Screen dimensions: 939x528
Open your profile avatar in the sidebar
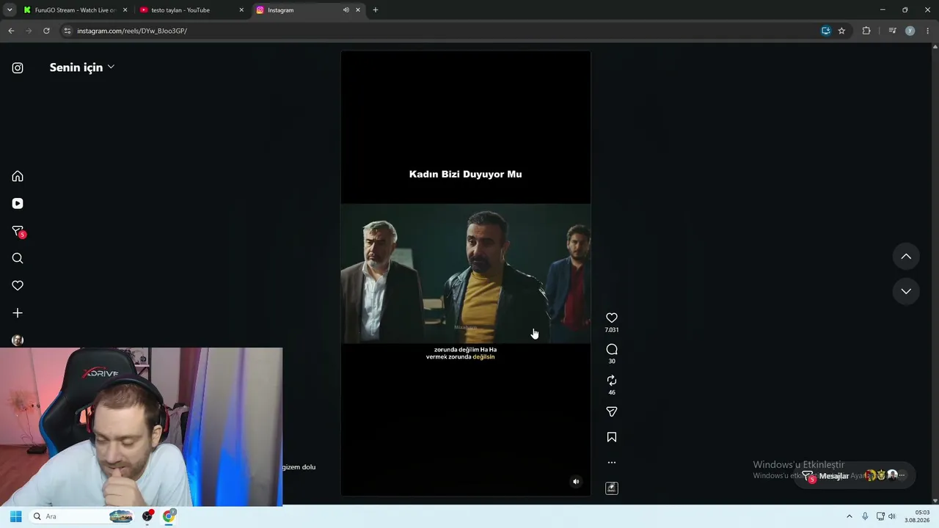(18, 340)
